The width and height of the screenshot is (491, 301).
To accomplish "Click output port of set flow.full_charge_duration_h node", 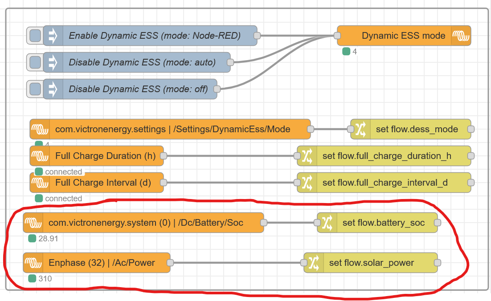I will click(x=471, y=156).
